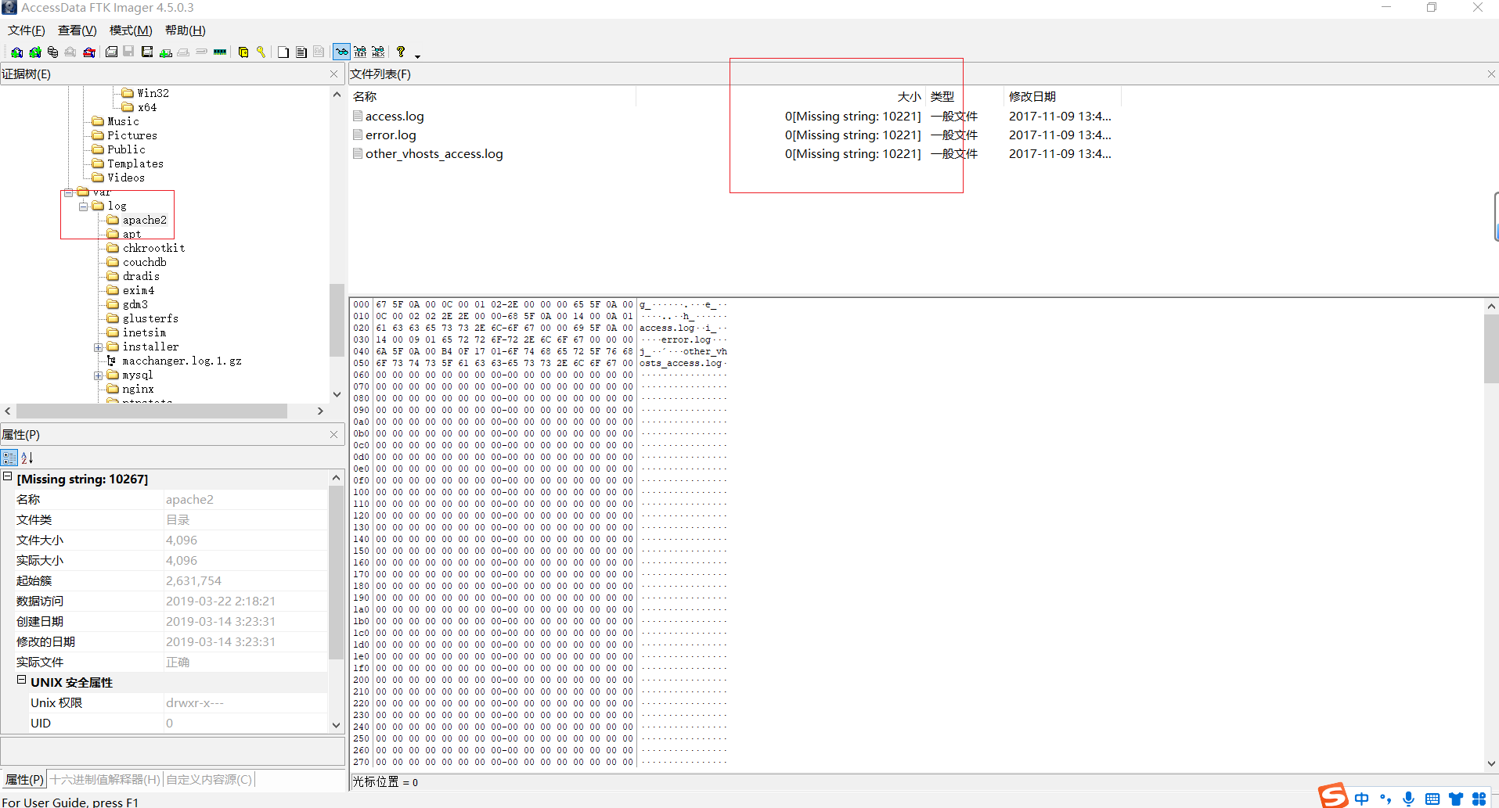Click Create Custom Content Image icon
This screenshot has width=1499, height=808.
click(x=183, y=52)
